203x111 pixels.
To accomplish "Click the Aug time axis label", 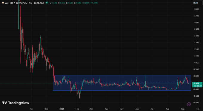I will (167, 109).
